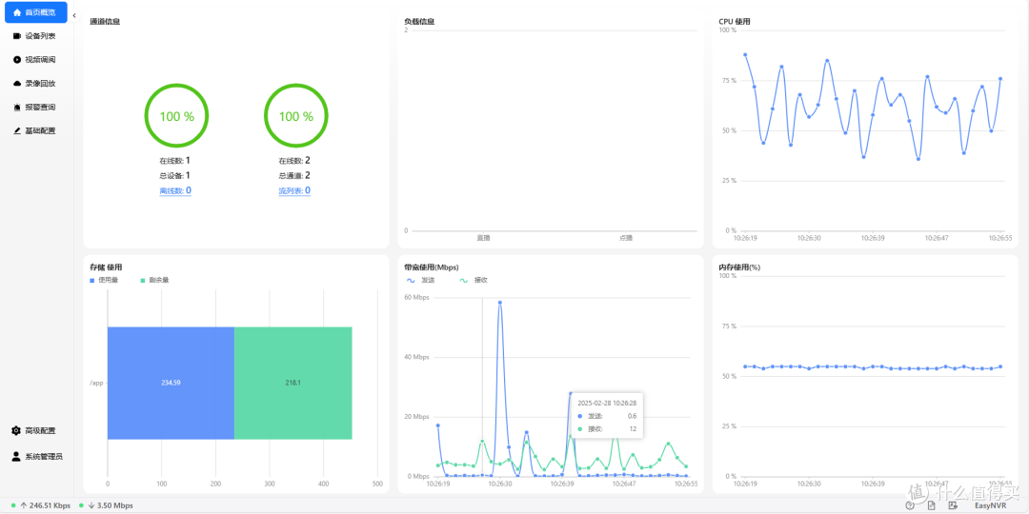Open the 首页概览 home menu item
Viewport: 1029px width, 514px height.
[36, 12]
